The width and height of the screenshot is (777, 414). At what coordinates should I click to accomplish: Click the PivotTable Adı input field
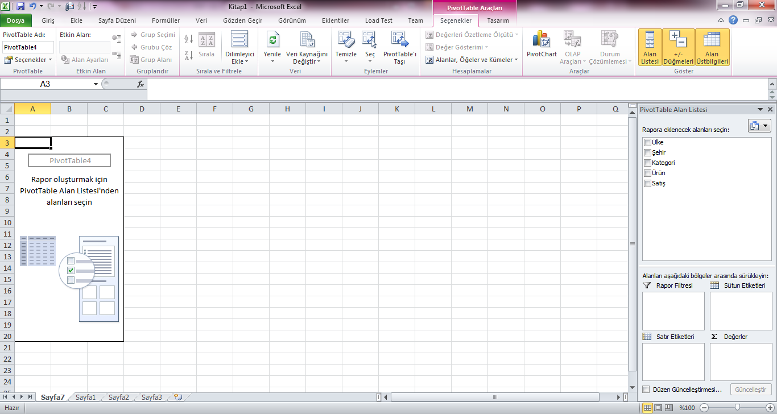coord(28,47)
